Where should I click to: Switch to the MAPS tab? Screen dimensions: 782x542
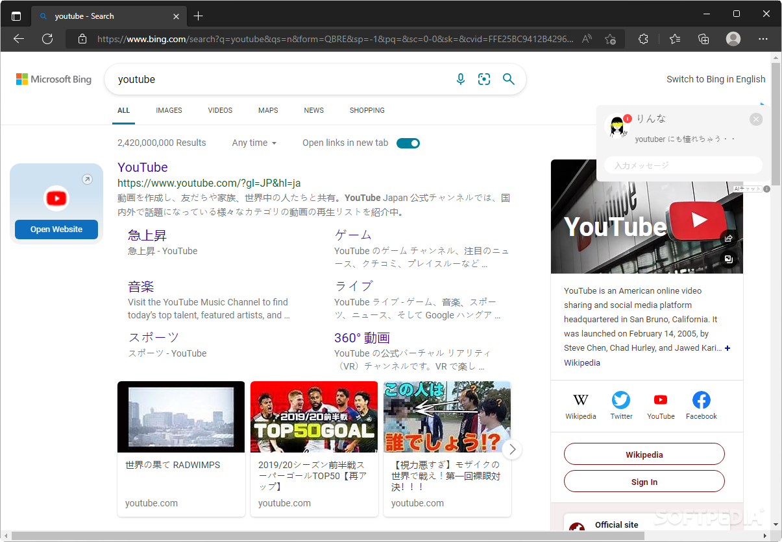click(268, 110)
